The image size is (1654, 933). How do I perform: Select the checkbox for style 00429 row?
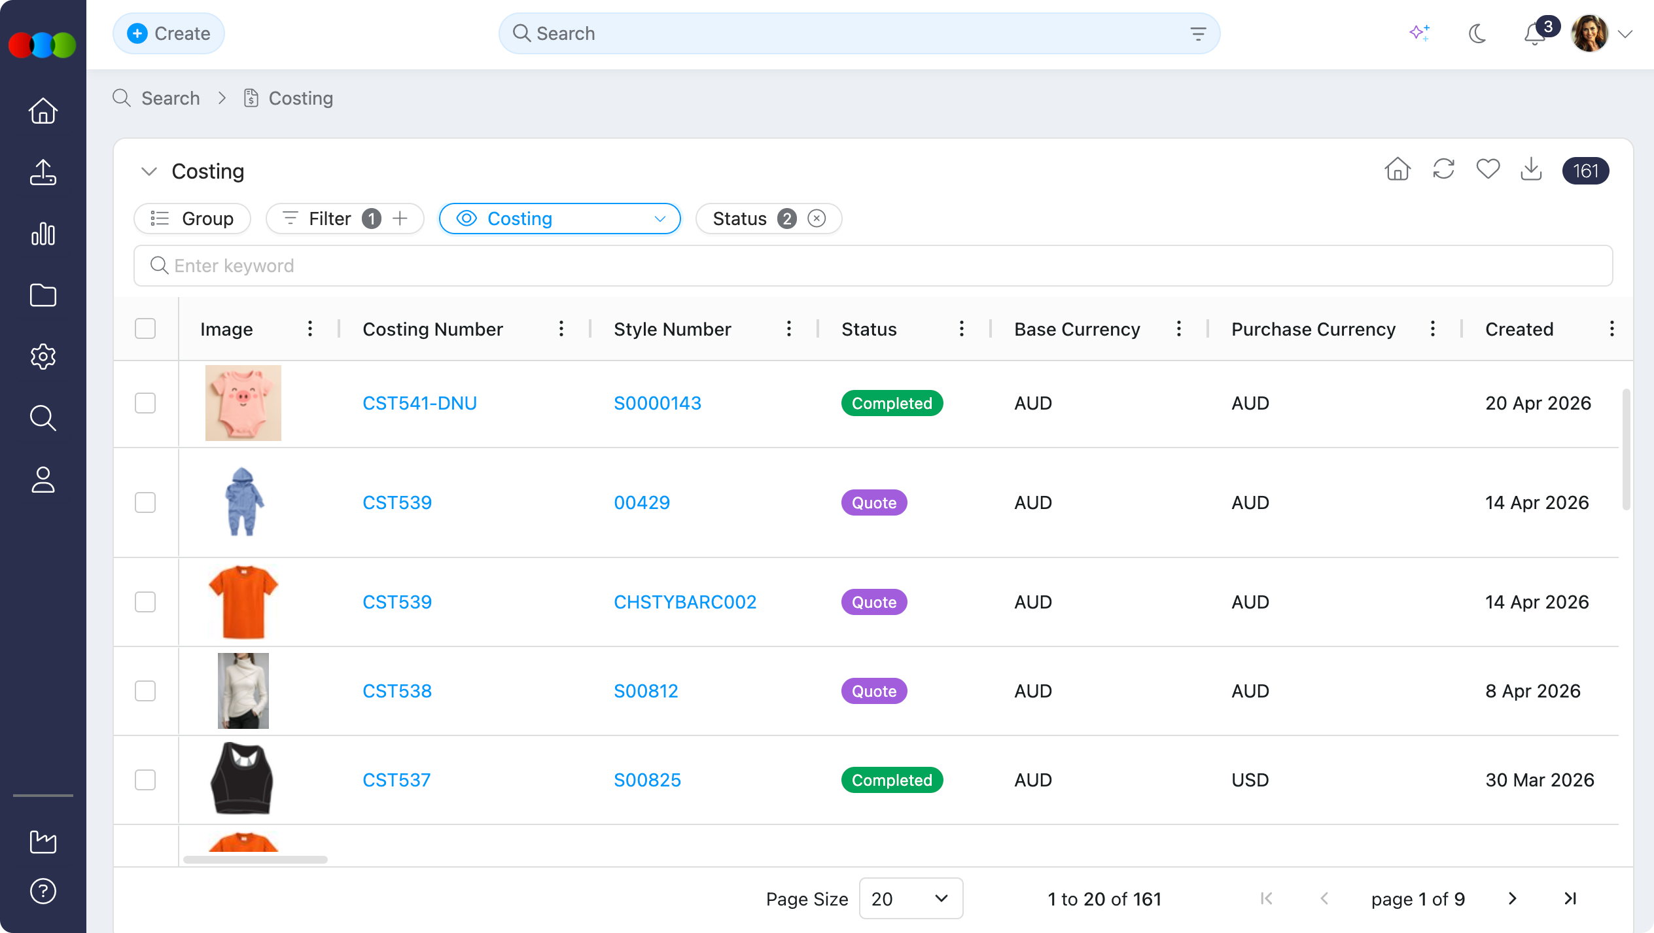(145, 502)
